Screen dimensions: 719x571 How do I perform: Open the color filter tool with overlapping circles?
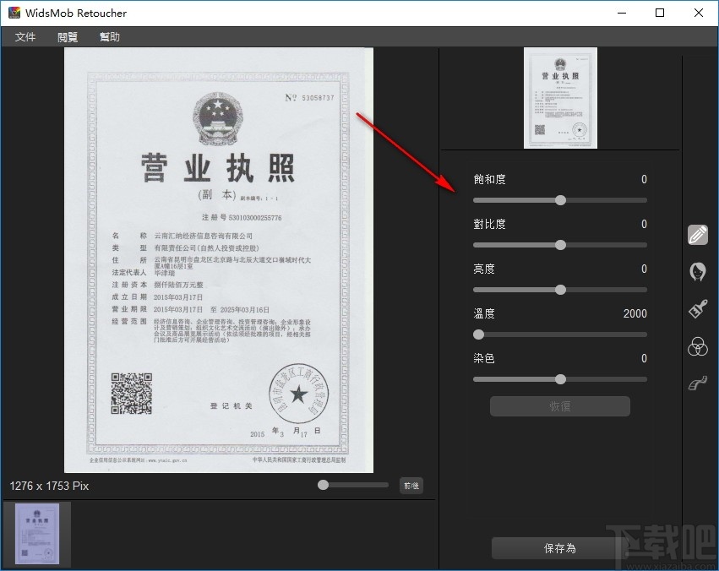pos(697,346)
